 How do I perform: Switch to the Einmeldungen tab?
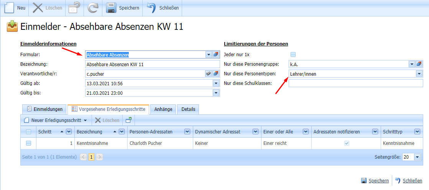pos(44,109)
